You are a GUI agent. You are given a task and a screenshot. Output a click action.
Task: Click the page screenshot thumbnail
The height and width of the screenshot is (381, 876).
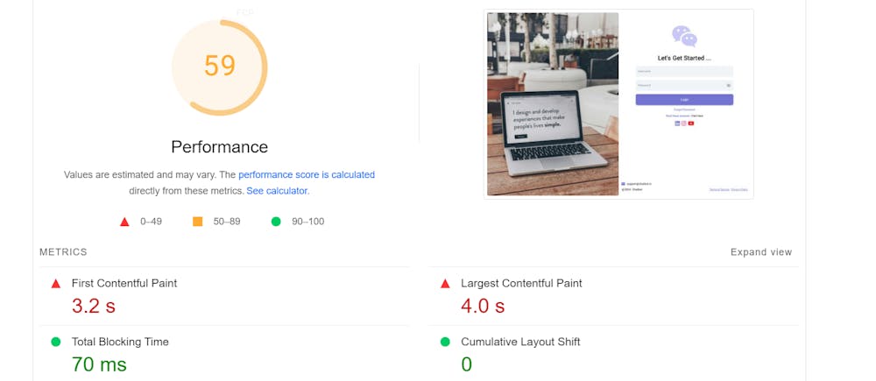[618, 104]
